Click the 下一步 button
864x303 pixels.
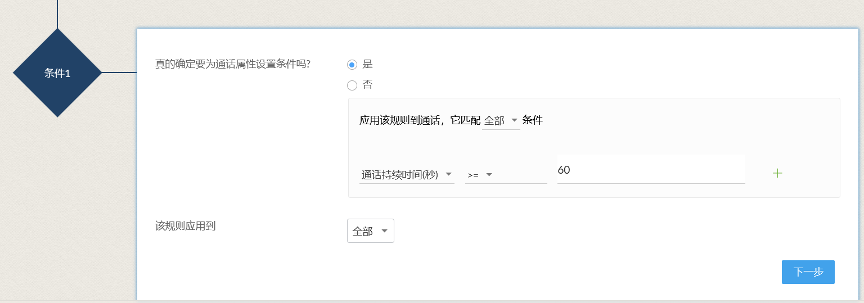808,272
